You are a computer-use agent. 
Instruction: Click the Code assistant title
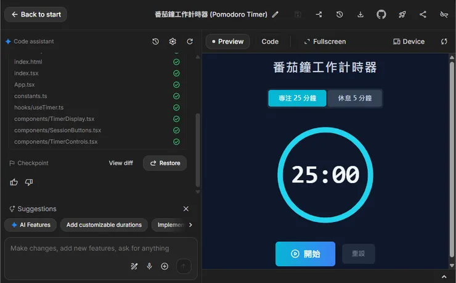[x=34, y=41]
